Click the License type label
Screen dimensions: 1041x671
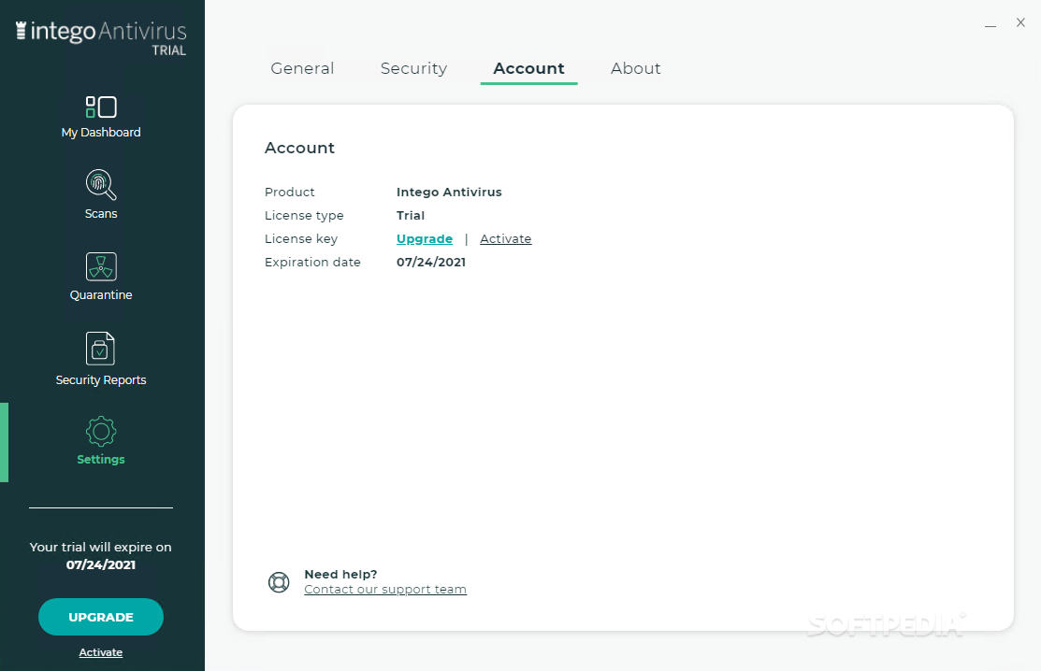(304, 216)
